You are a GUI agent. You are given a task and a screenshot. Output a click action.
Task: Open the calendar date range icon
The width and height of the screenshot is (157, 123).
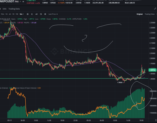28,14
